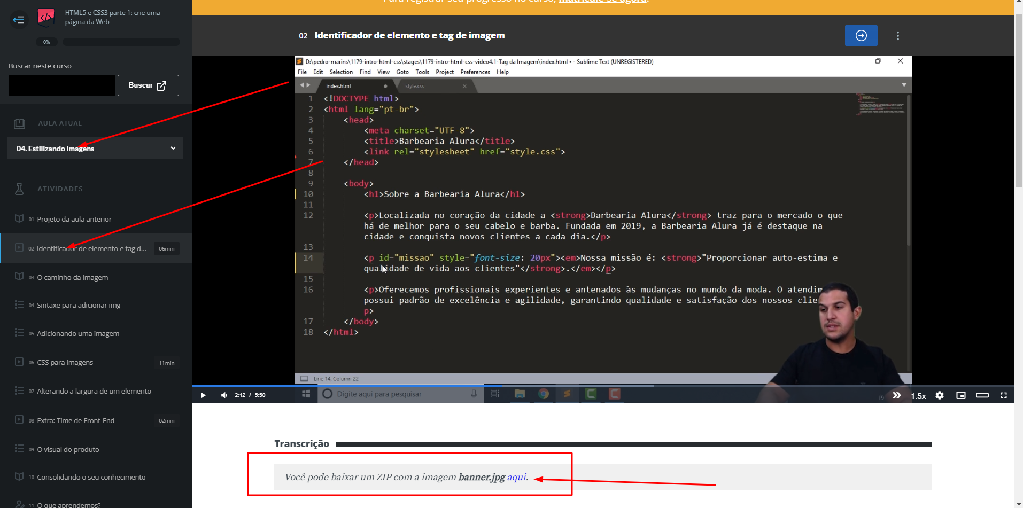Open Sublime Text Help menu
1023x508 pixels.
pos(502,72)
